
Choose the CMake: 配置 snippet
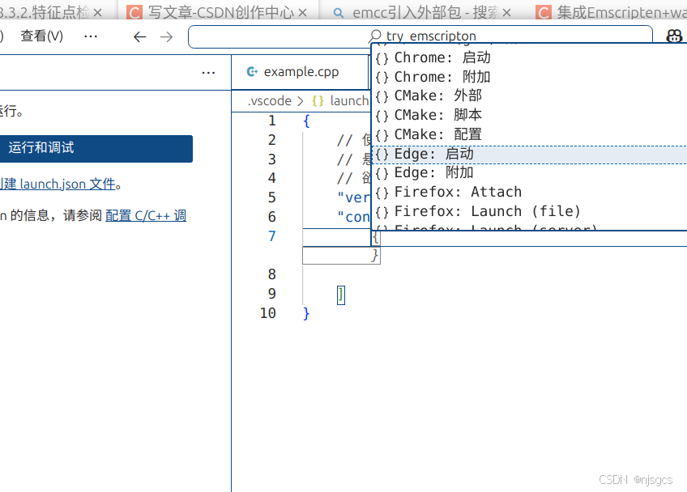point(529,134)
